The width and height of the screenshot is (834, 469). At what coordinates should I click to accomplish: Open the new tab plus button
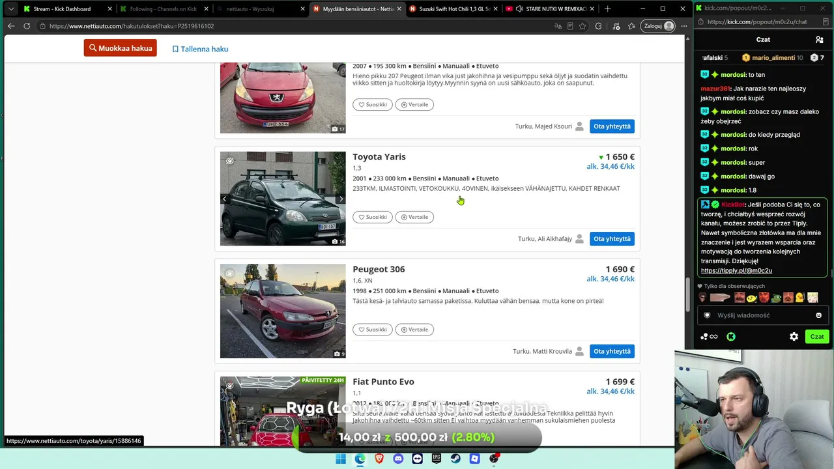[x=607, y=9]
